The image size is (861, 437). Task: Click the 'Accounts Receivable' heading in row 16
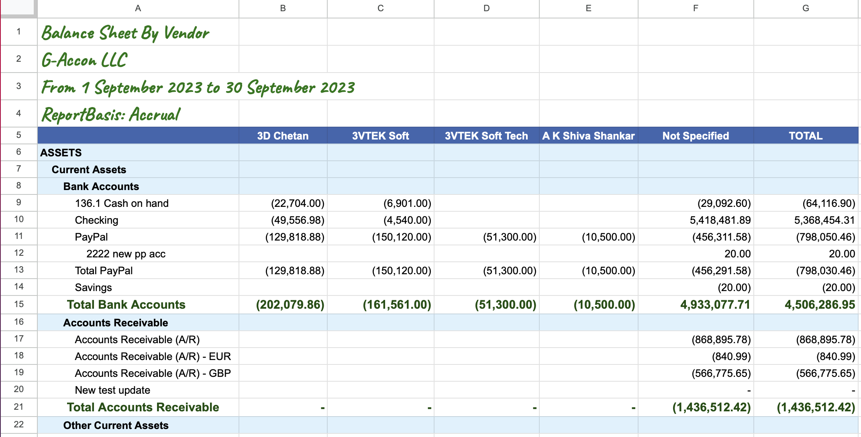pyautogui.click(x=138, y=322)
